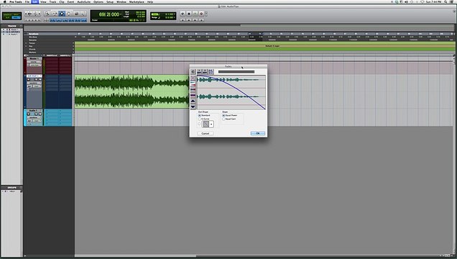Screen dimensions: 457x259
Task: Click Cancel in the Fades dialog
Action: 206,133
